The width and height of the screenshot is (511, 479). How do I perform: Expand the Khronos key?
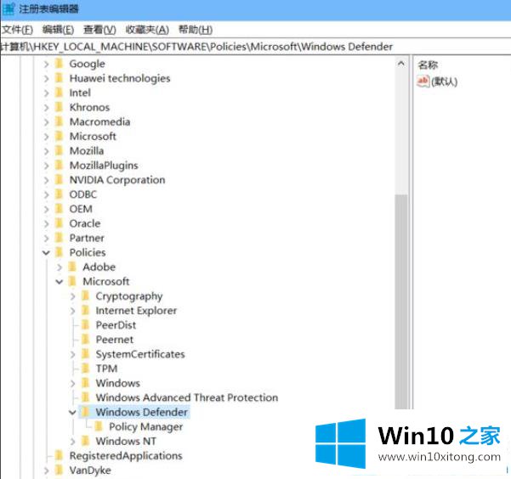click(x=46, y=108)
